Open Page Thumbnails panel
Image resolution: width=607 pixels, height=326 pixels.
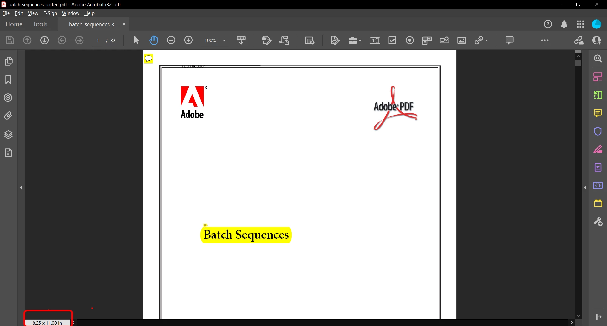(x=9, y=61)
